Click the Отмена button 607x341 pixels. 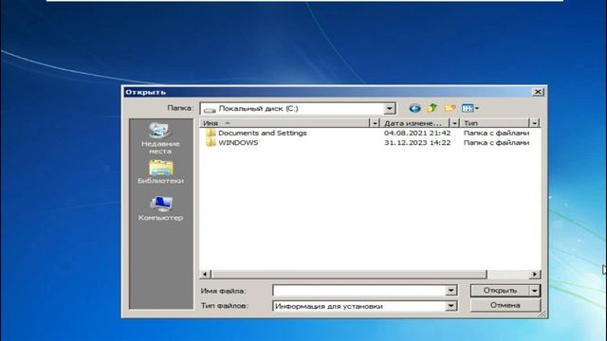[506, 305]
